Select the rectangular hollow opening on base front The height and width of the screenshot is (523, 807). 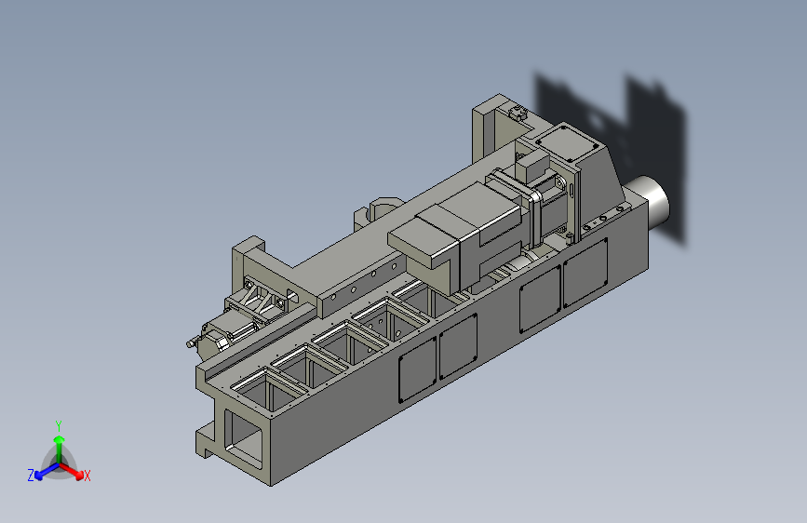tap(244, 439)
